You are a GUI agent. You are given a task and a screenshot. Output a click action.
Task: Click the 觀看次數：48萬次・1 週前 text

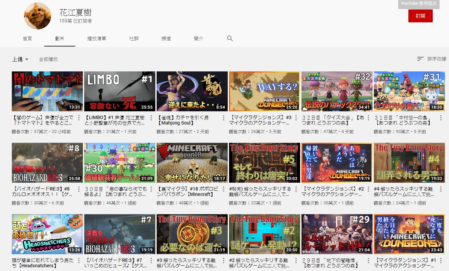pos(183,203)
